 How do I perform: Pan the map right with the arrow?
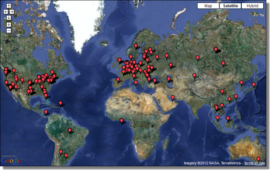click(x=12, y=12)
